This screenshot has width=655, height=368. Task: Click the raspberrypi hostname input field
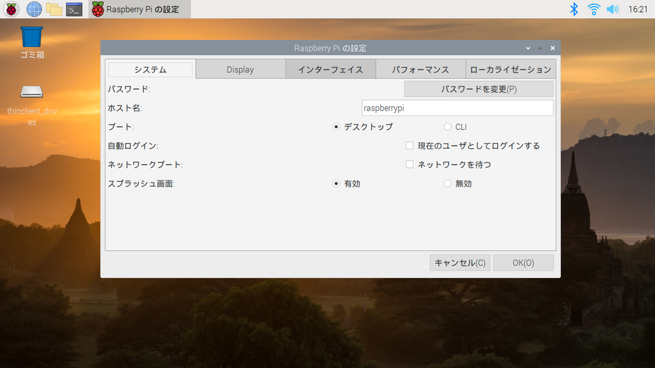[x=457, y=107]
